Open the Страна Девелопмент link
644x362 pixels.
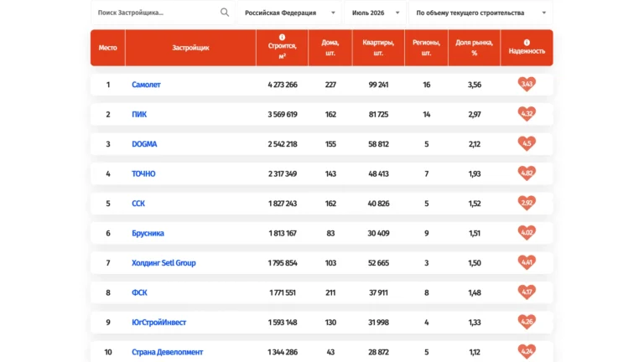pos(167,352)
